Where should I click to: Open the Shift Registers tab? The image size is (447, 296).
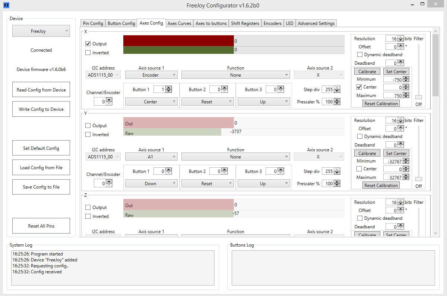point(245,23)
